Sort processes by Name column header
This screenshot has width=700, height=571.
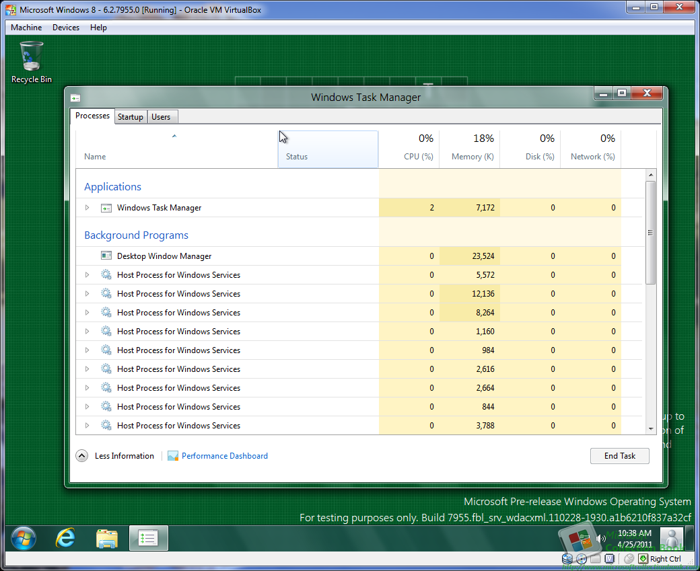pos(176,149)
